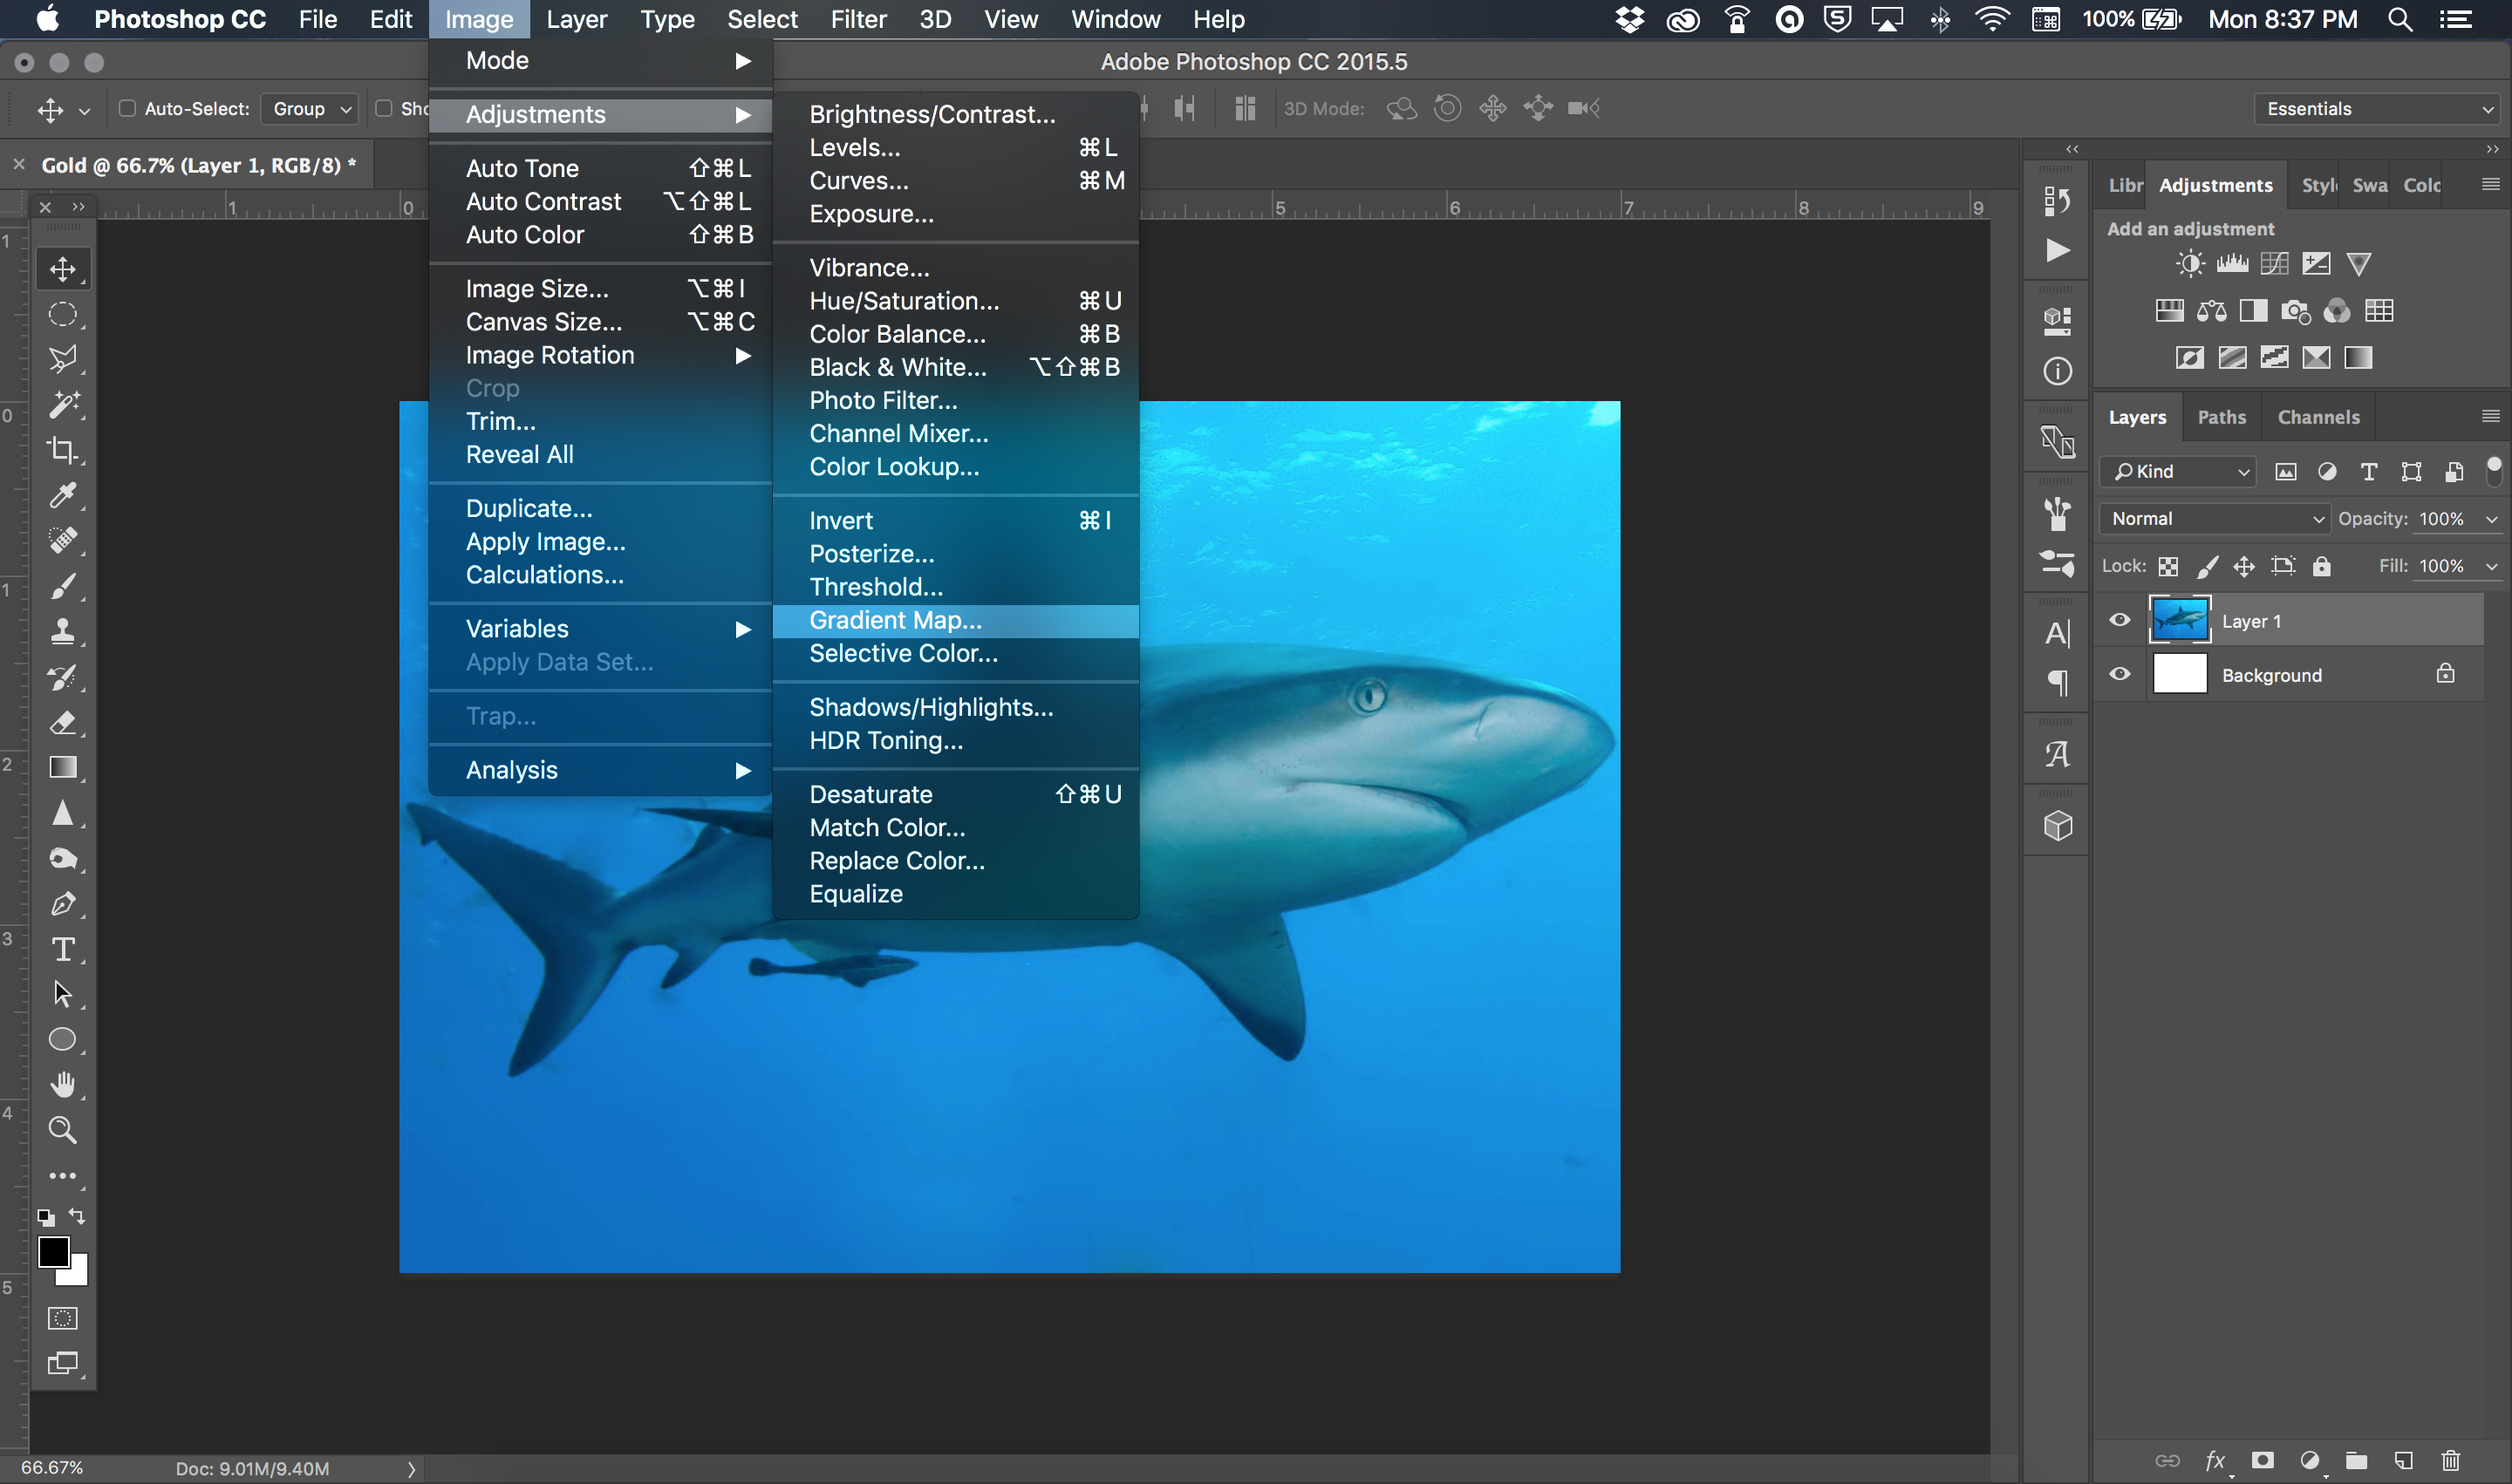Click the Gradient Map adjustment
Screen dimensions: 2512x1484
(894, 618)
